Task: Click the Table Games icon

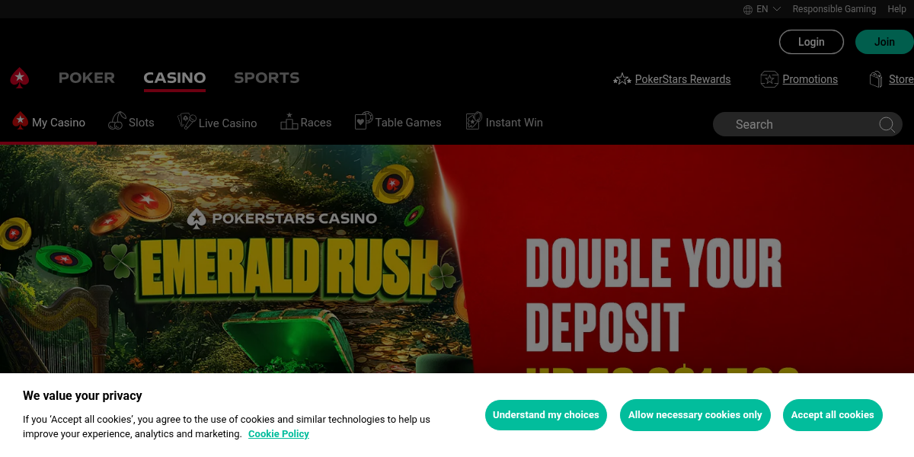Action: [363, 120]
